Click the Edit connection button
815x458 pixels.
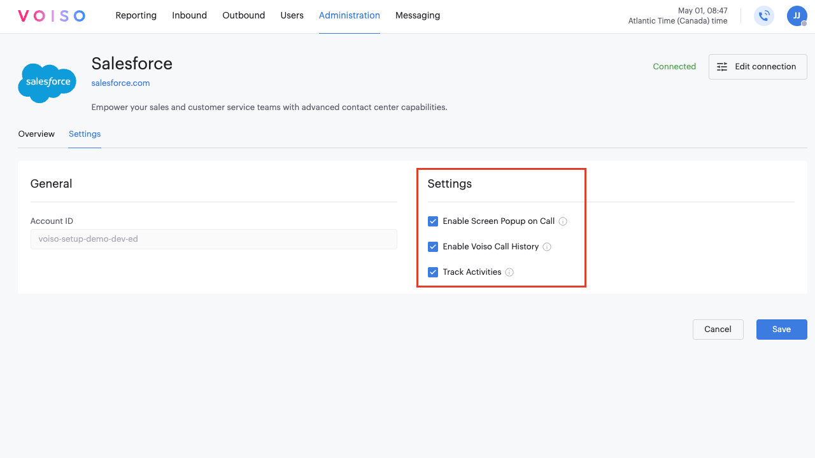(758, 67)
